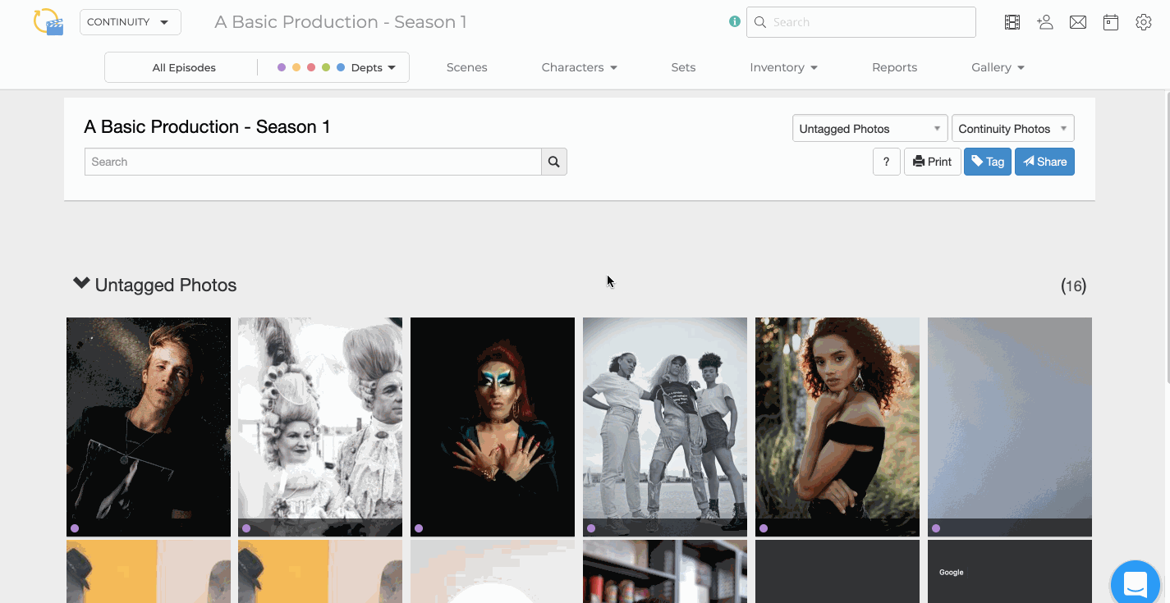Viewport: 1170px width, 603px height.
Task: Click the blue Tag button
Action: click(x=988, y=162)
